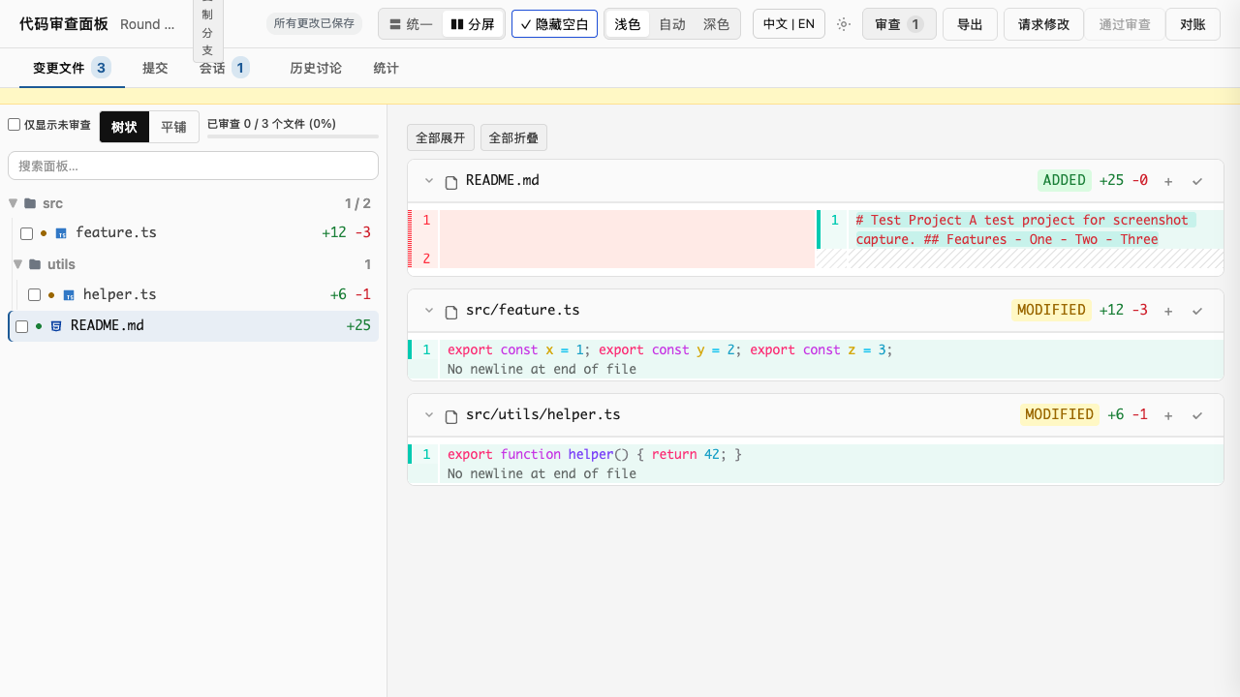Click the src folder icon
The width and height of the screenshot is (1240, 697).
(30, 203)
